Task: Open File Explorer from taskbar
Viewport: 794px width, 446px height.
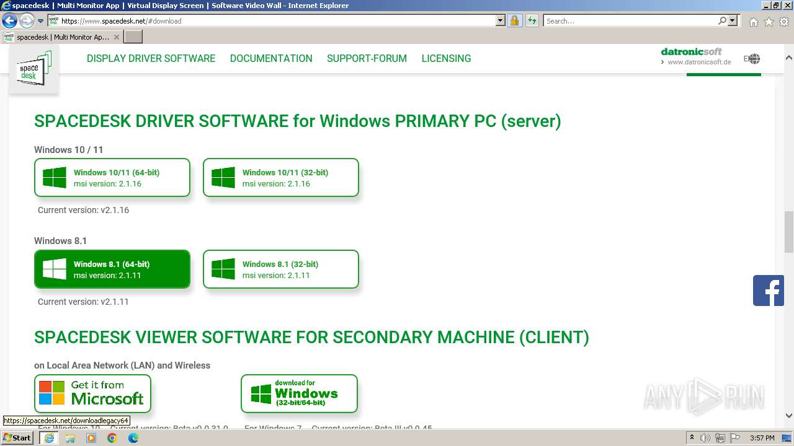Action: pos(70,438)
